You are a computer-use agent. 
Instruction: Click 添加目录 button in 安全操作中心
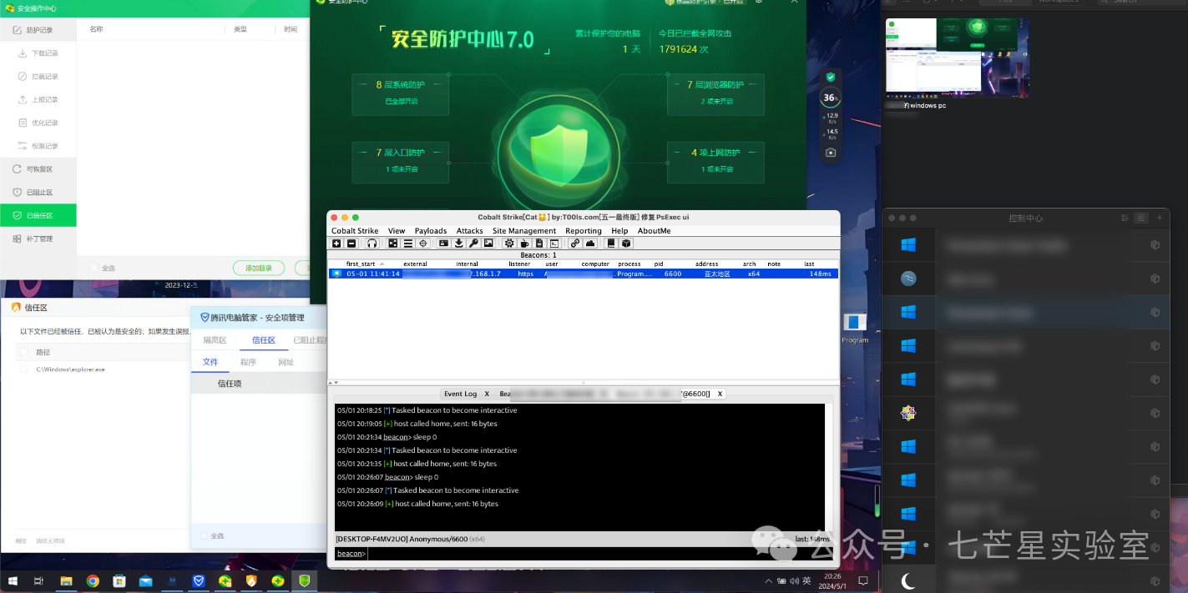coord(258,268)
